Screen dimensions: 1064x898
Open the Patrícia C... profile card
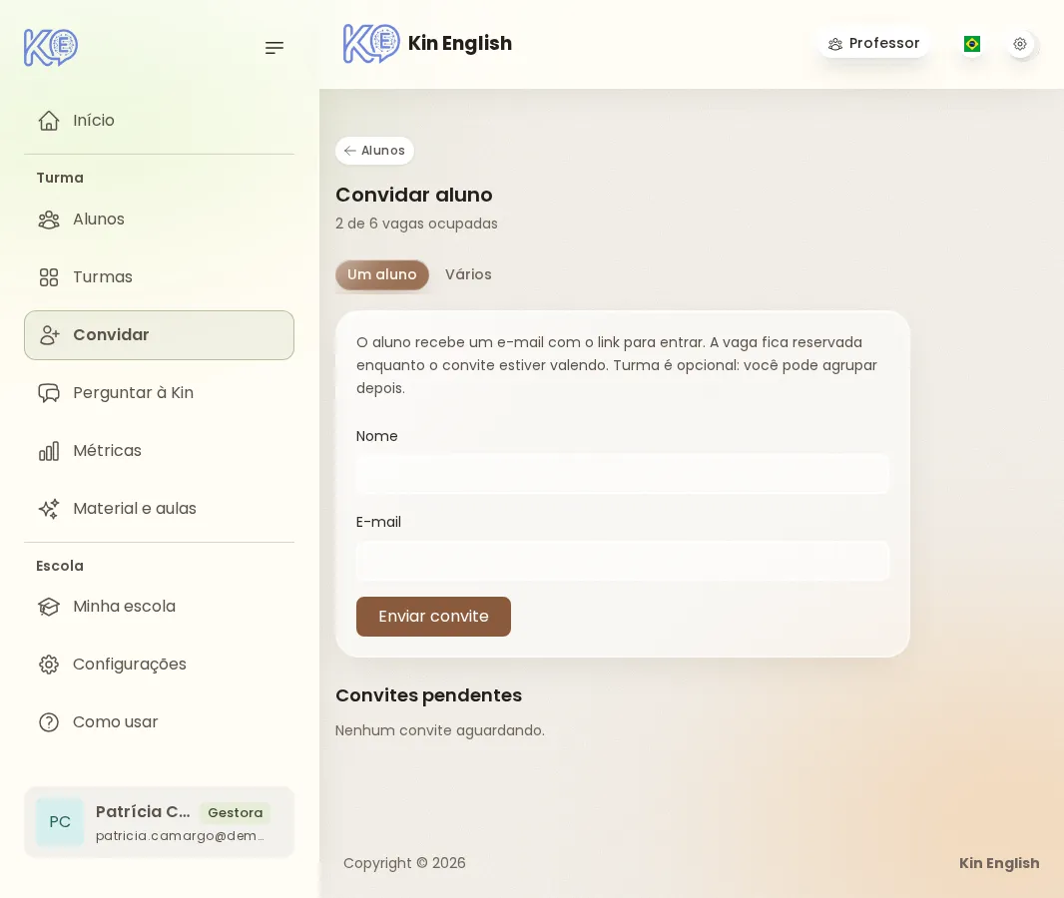coord(160,822)
